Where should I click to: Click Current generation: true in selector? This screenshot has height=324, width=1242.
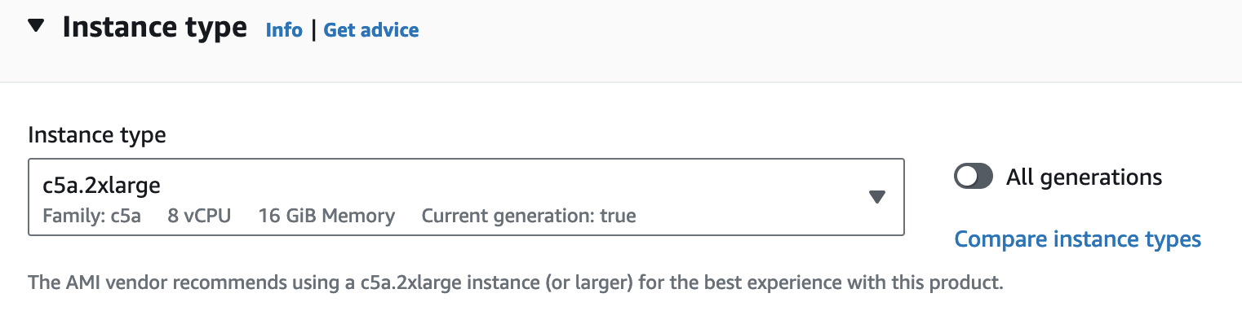(529, 216)
